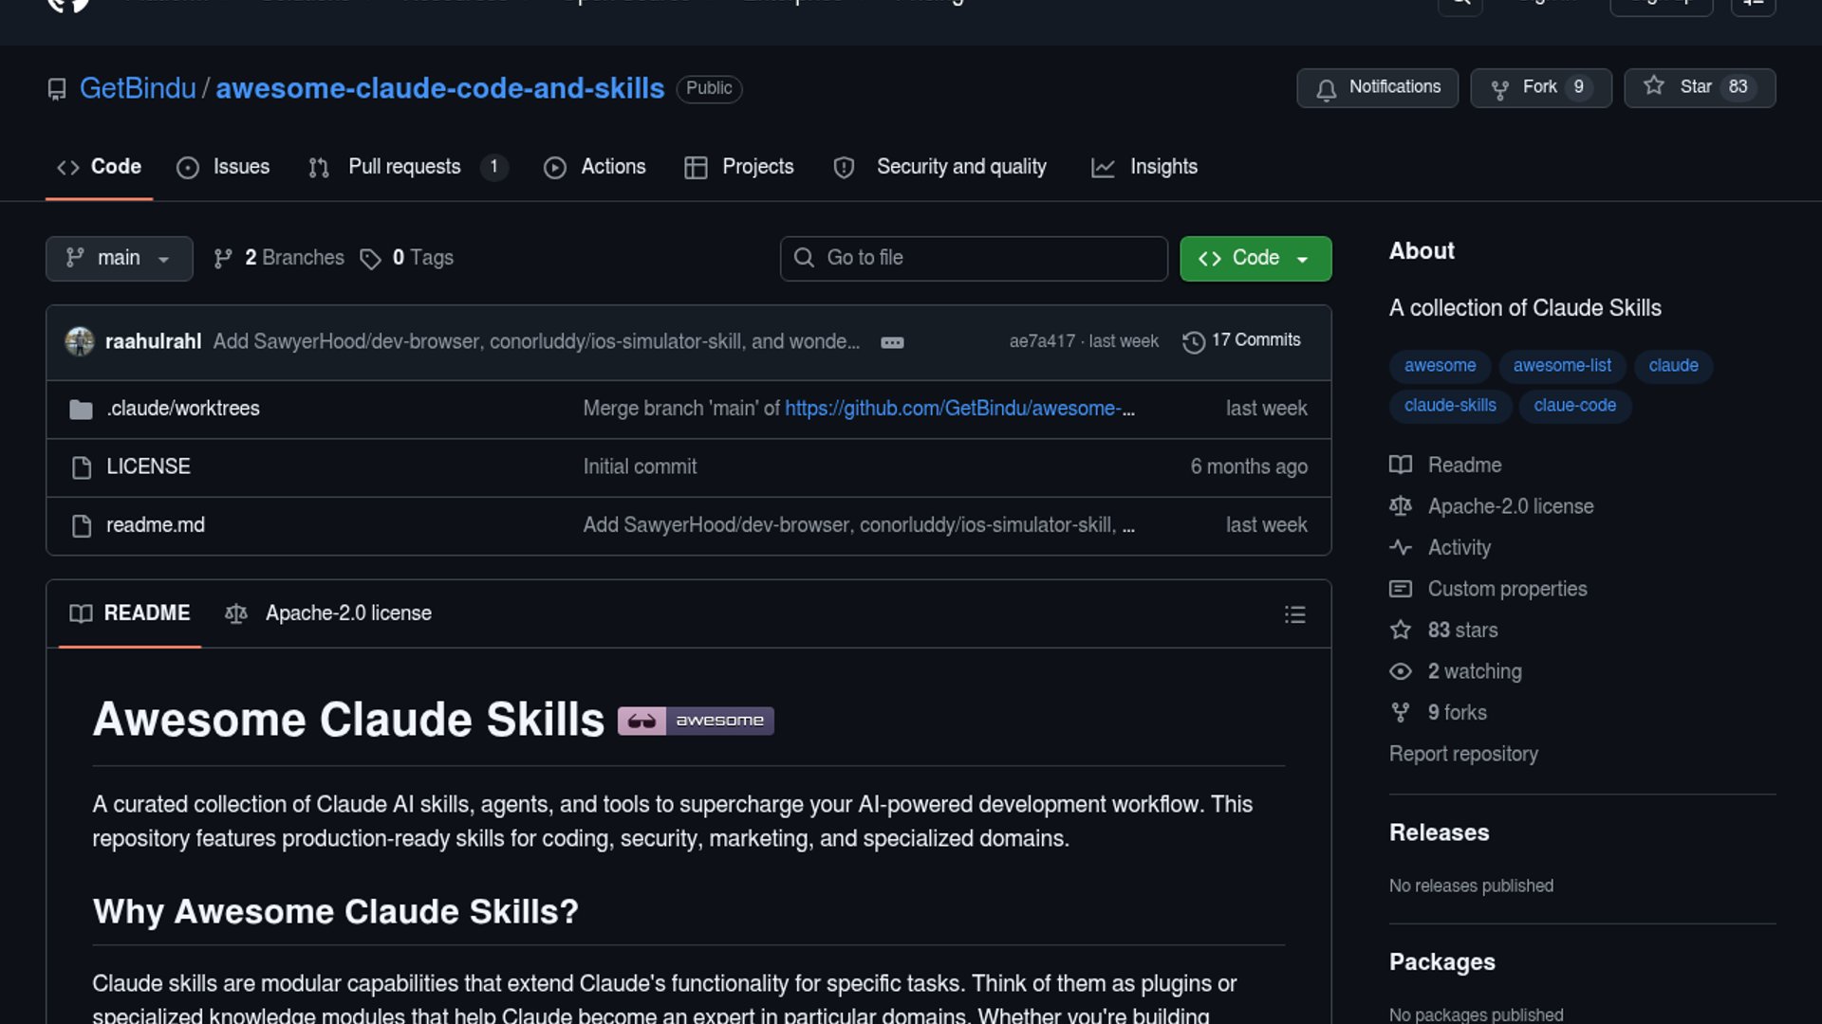The width and height of the screenshot is (1822, 1024).
Task: Switch to the Issues tab
Action: click(x=224, y=167)
